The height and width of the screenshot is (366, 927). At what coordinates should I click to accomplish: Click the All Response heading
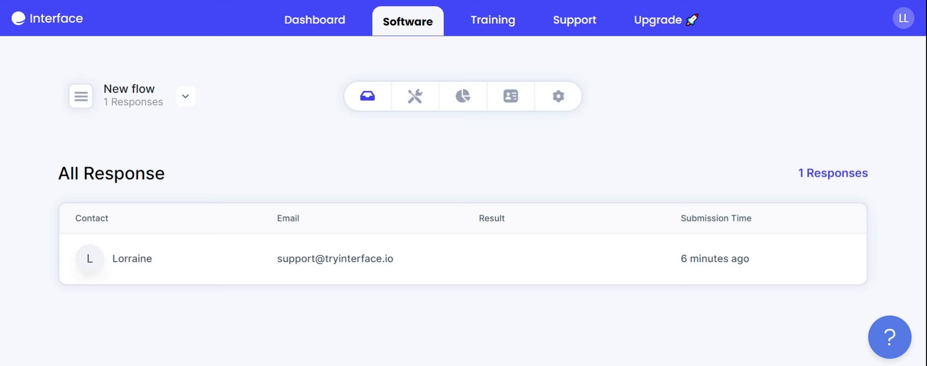point(111,173)
